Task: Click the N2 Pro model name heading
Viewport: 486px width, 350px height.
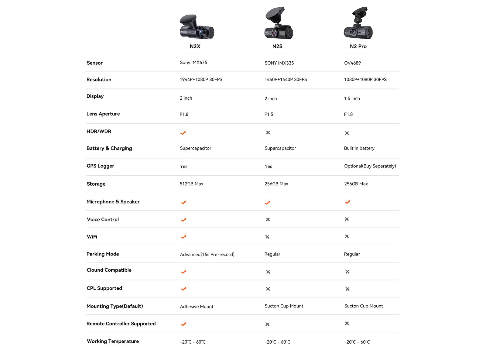Action: [358, 46]
